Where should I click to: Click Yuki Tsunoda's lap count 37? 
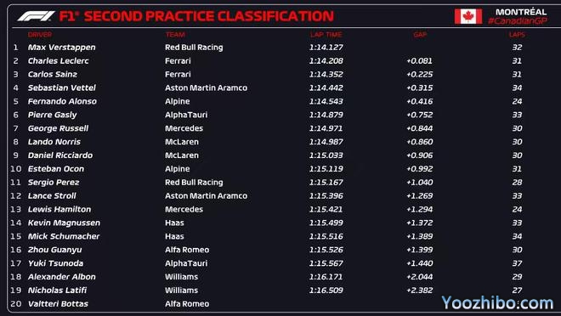(x=517, y=263)
